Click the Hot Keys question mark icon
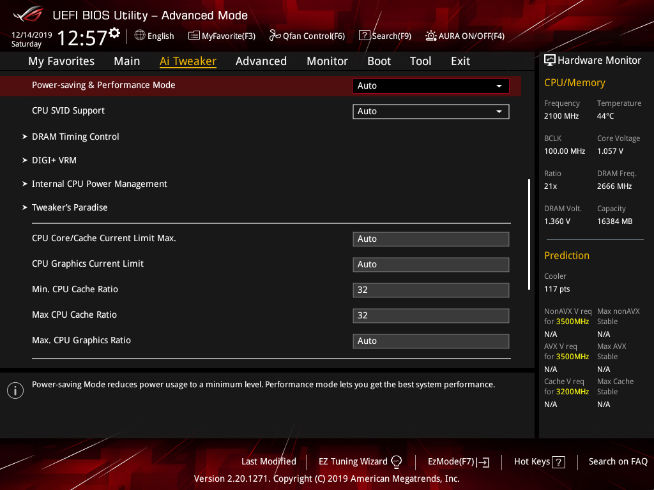Screen dimensions: 654x490 (558, 462)
